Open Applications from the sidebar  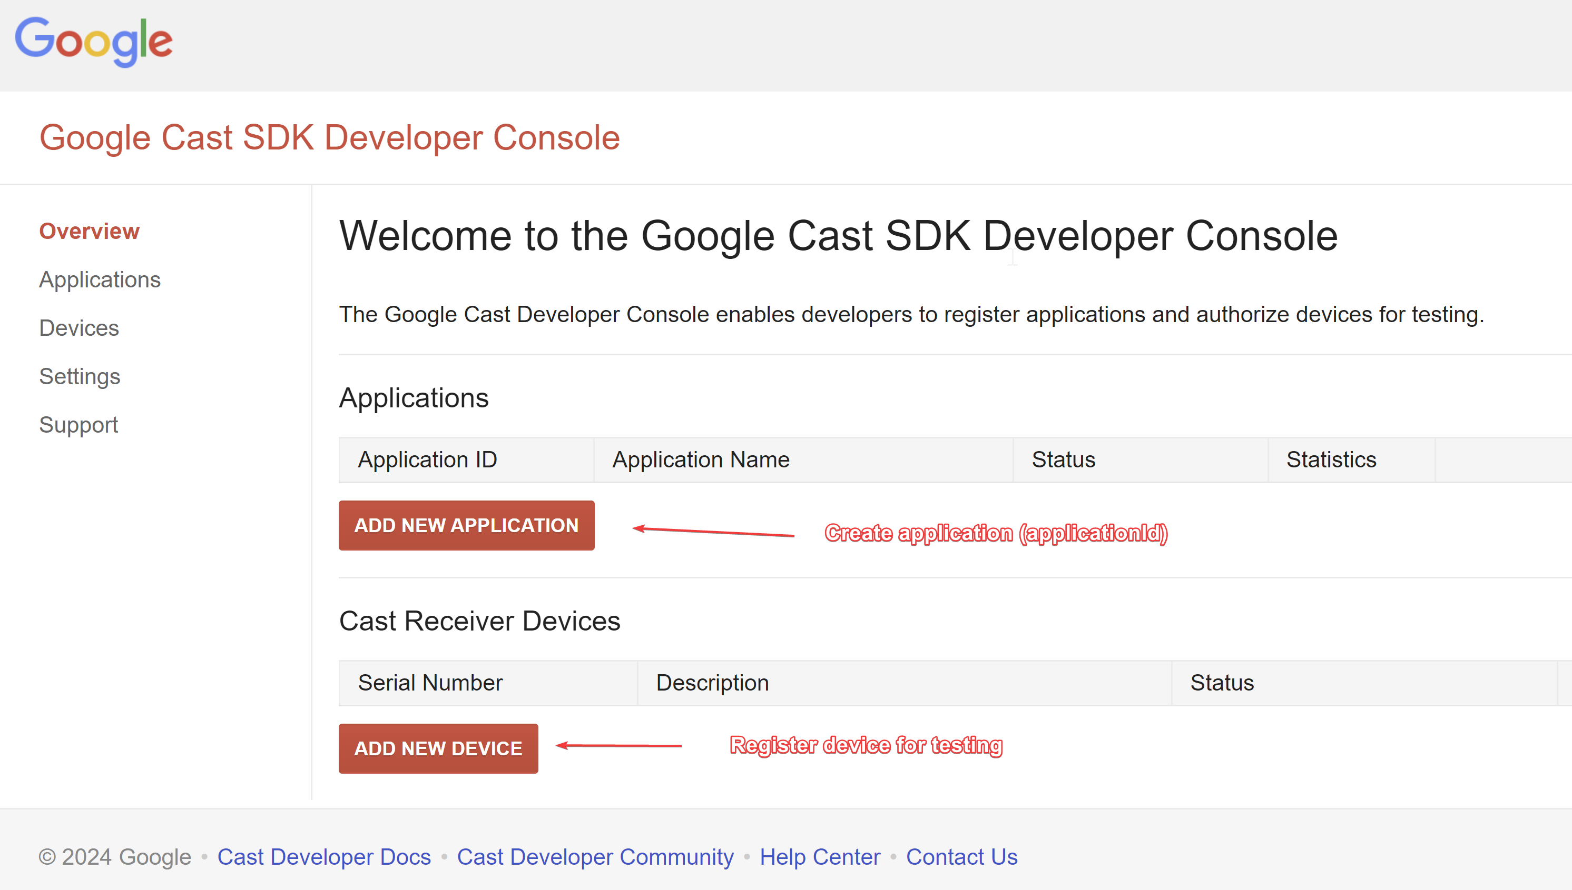(x=100, y=279)
